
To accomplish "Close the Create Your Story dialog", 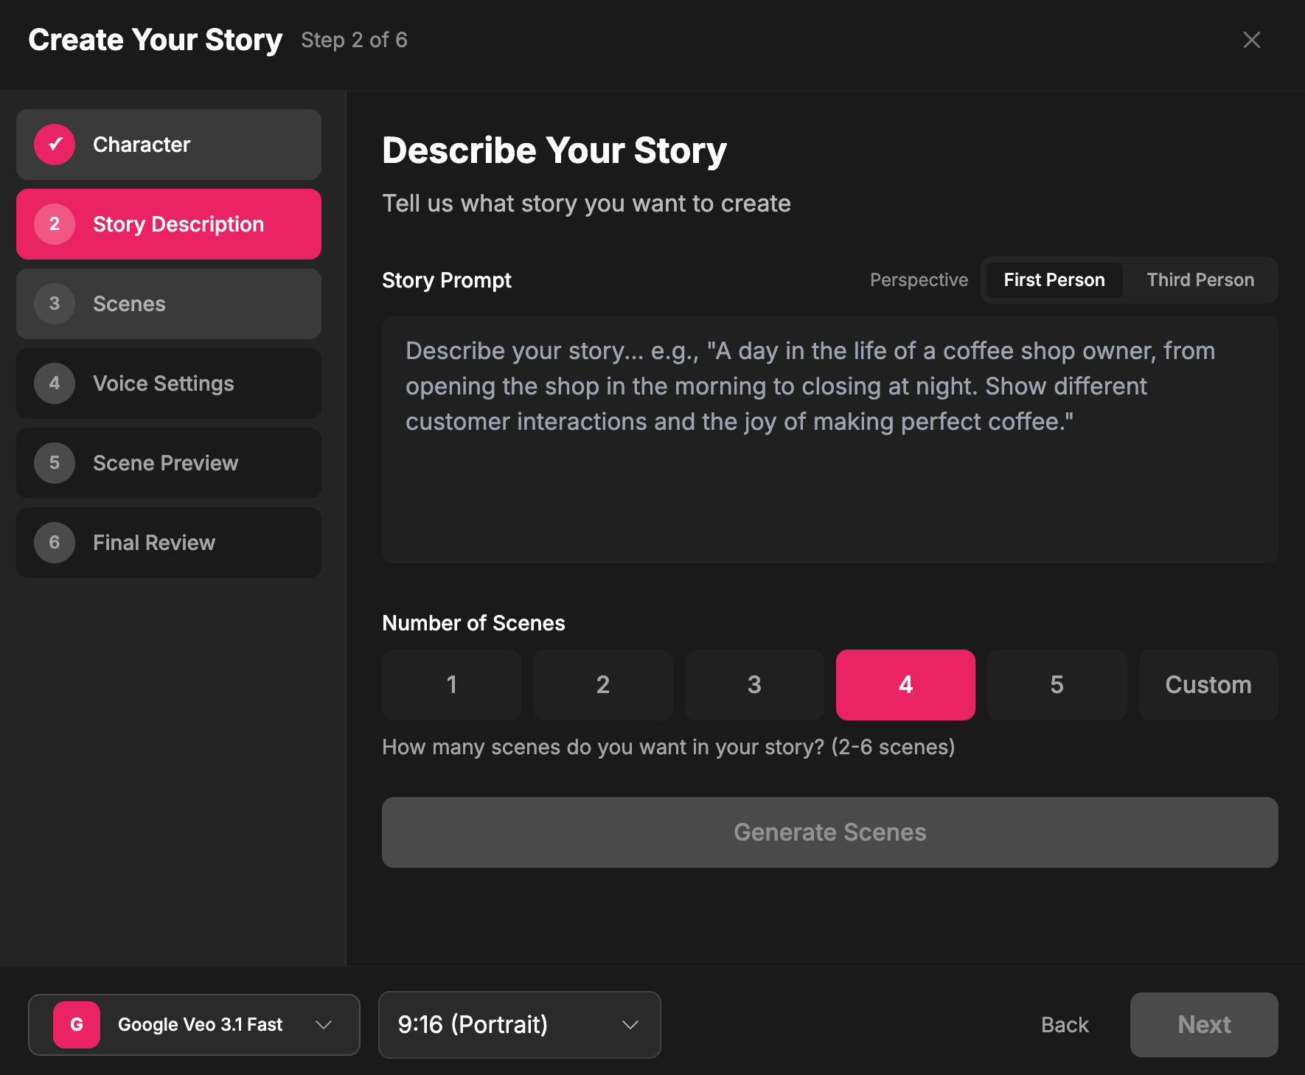I will click(x=1251, y=40).
